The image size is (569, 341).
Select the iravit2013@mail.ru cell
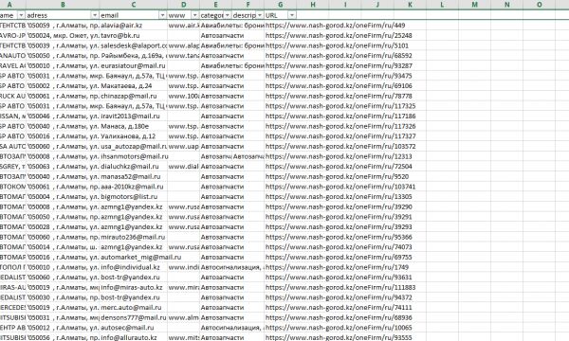tap(134, 116)
